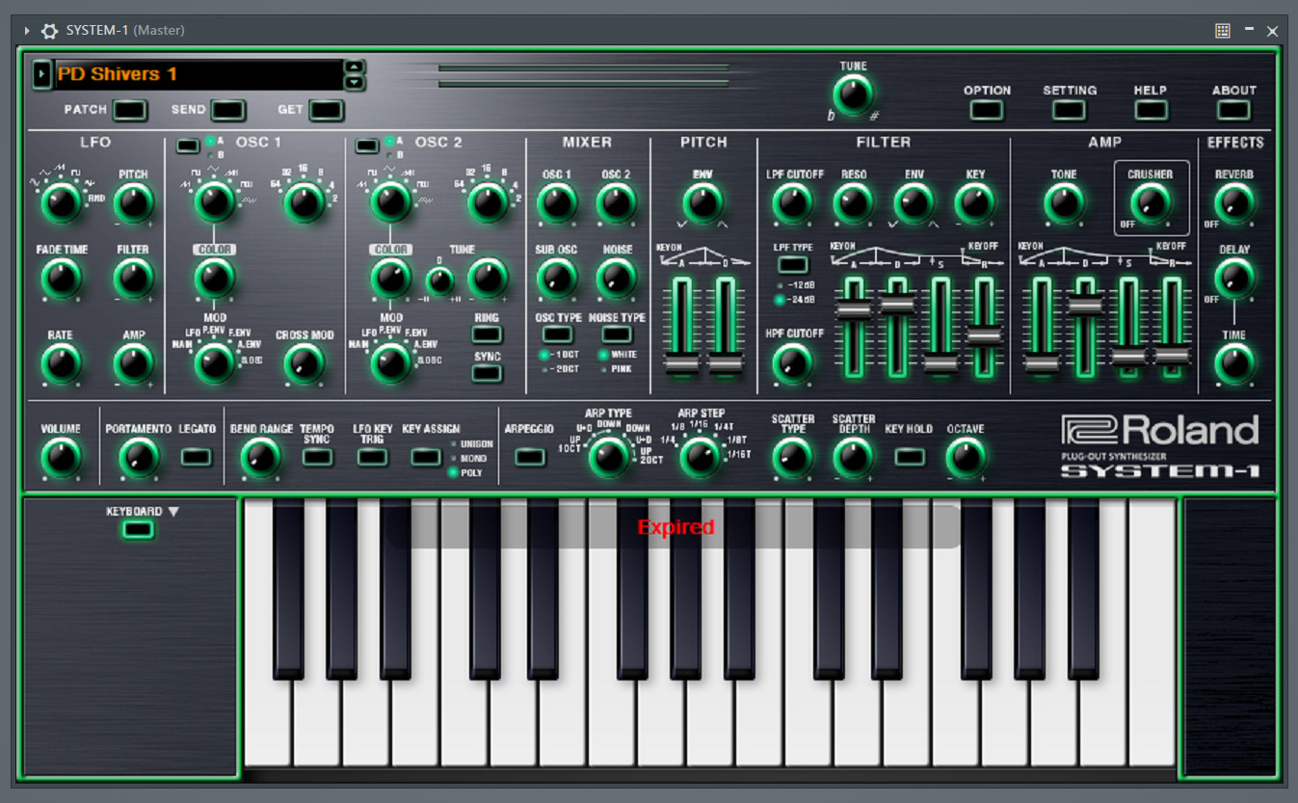This screenshot has width=1298, height=803.
Task: Click the SUB OSC level knob
Action: pyautogui.click(x=556, y=279)
